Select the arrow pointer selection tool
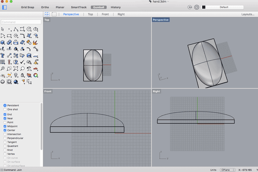Screen dimensions: 258x172 [3, 29]
